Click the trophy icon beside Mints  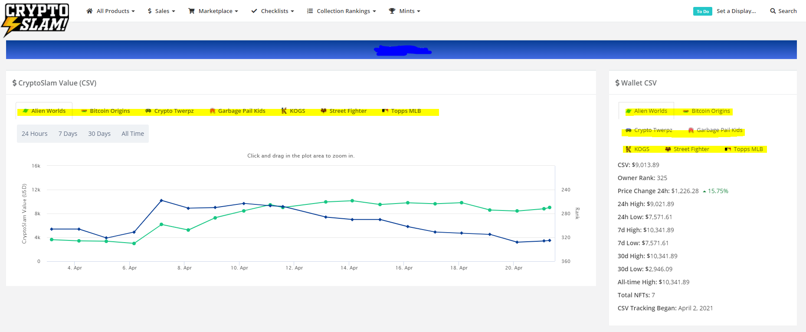[392, 11]
